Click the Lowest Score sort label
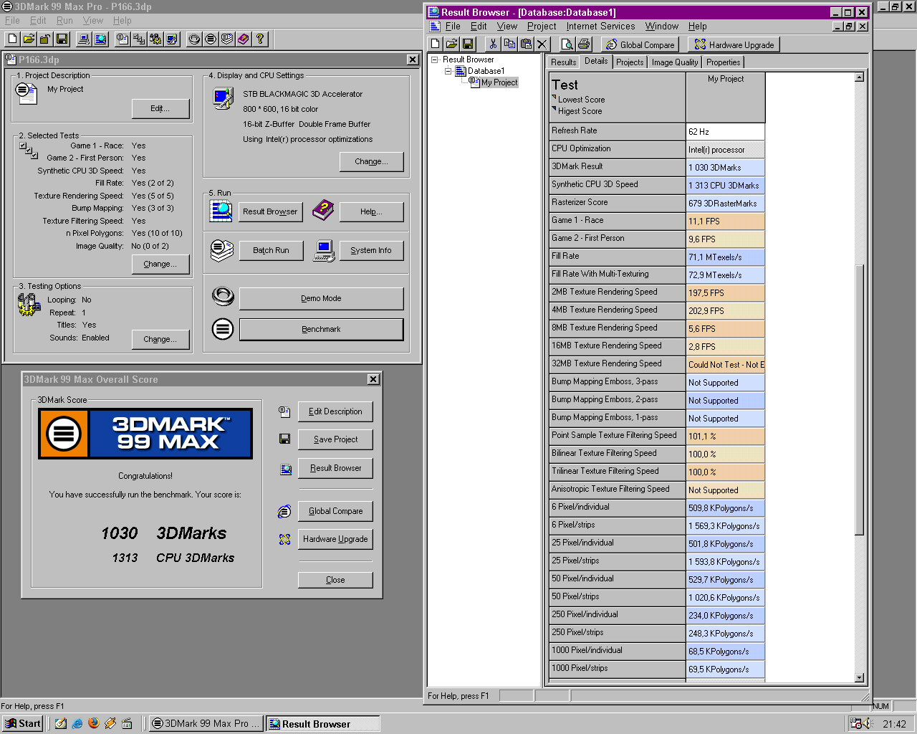This screenshot has height=734, width=917. point(581,100)
